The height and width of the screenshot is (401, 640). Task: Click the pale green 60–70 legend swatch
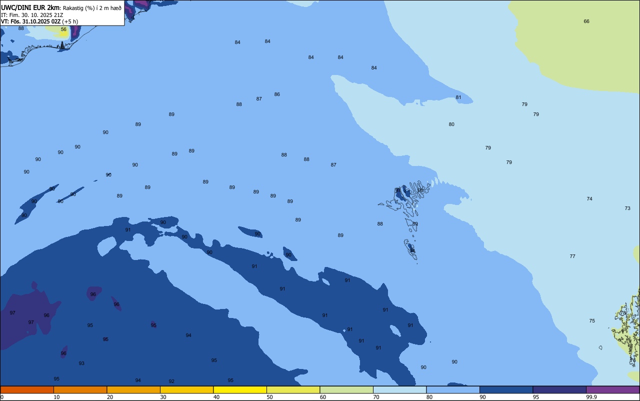(346, 389)
